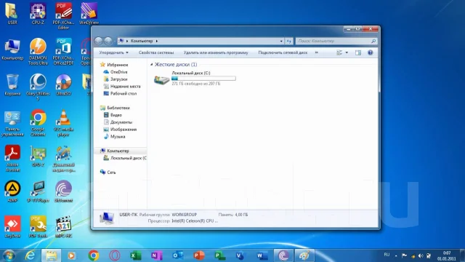This screenshot has height=262, width=465.
Task: Open PDF-XChange Office2PDF shortcut
Action: coord(63,52)
